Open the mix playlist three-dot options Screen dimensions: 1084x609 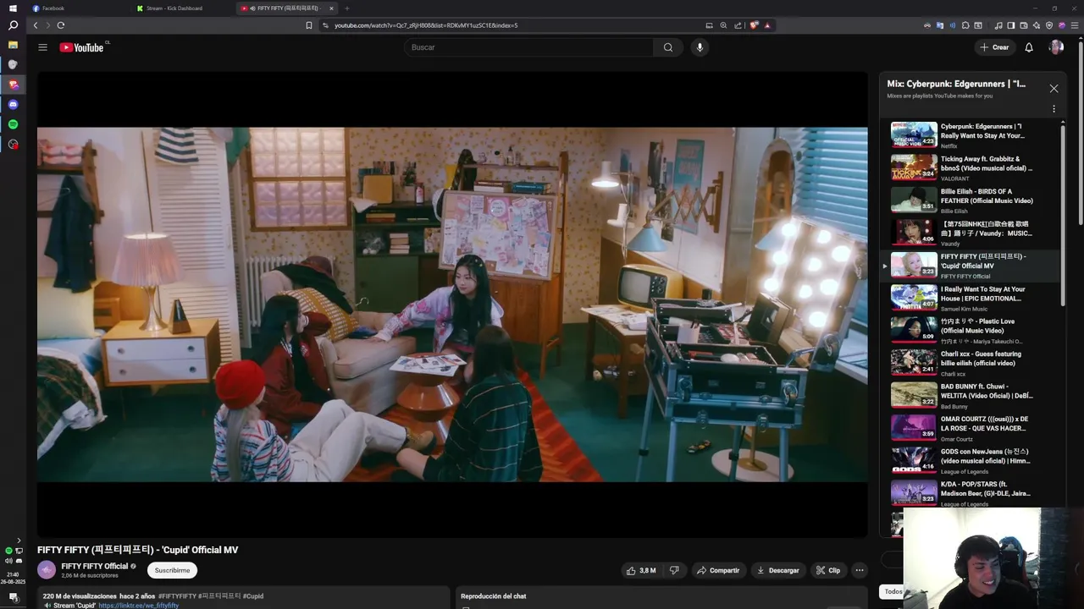1054,109
